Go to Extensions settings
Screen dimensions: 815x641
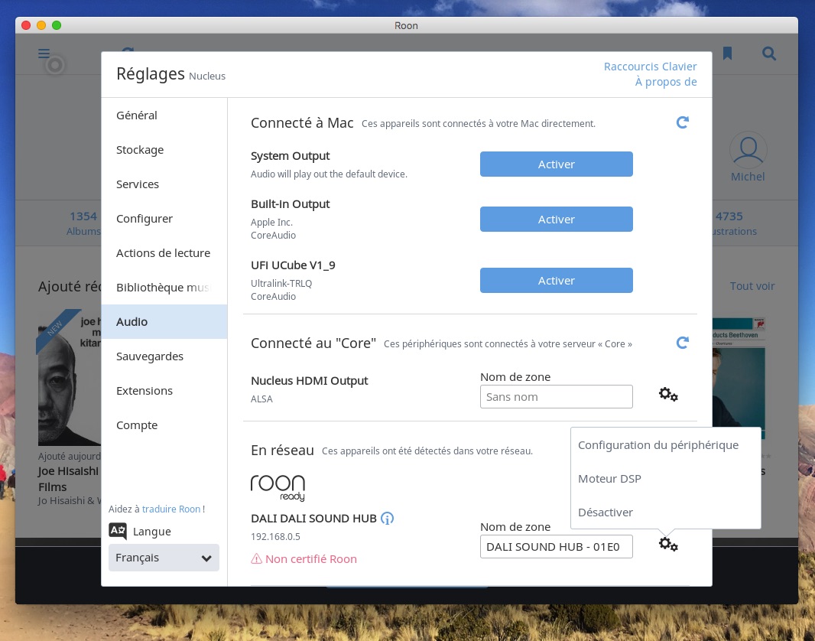tap(164, 390)
